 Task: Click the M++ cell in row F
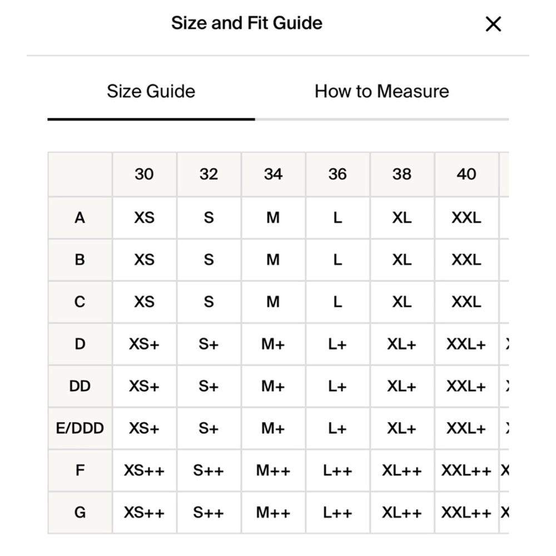pyautogui.click(x=273, y=470)
